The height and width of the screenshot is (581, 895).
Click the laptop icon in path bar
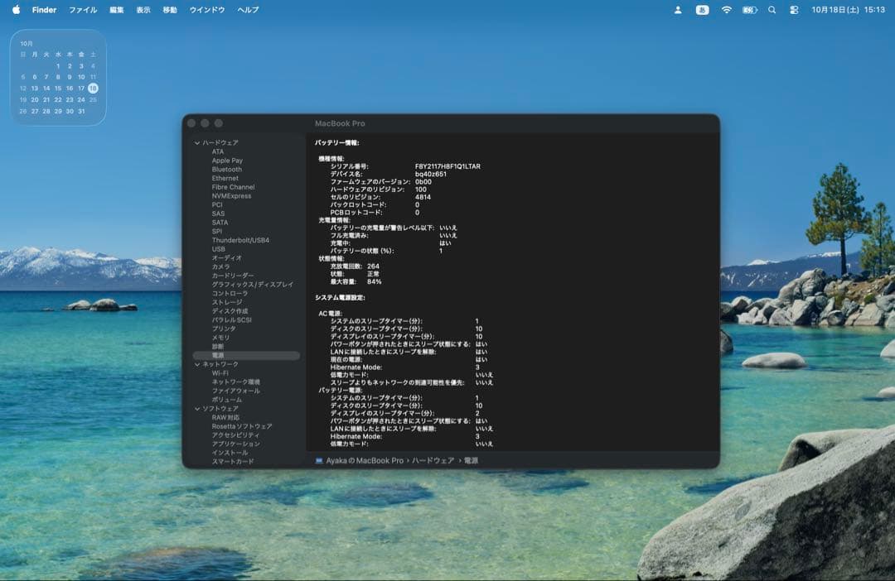click(319, 460)
